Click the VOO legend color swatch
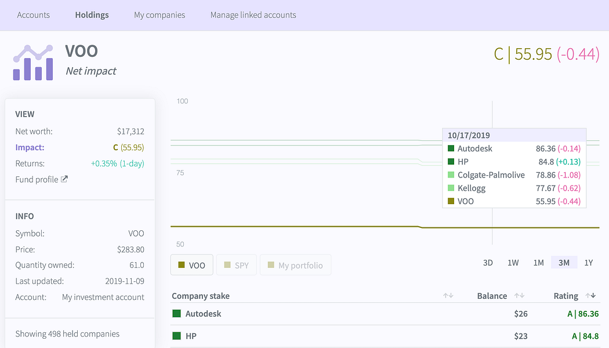Image resolution: width=609 pixels, height=348 pixels. point(182,265)
